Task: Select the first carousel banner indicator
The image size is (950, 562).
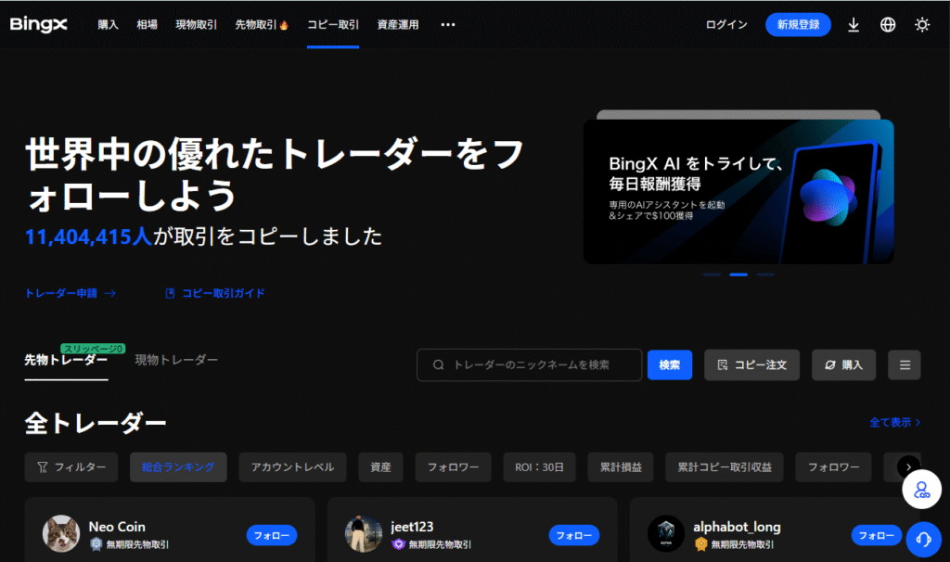Action: tap(712, 275)
